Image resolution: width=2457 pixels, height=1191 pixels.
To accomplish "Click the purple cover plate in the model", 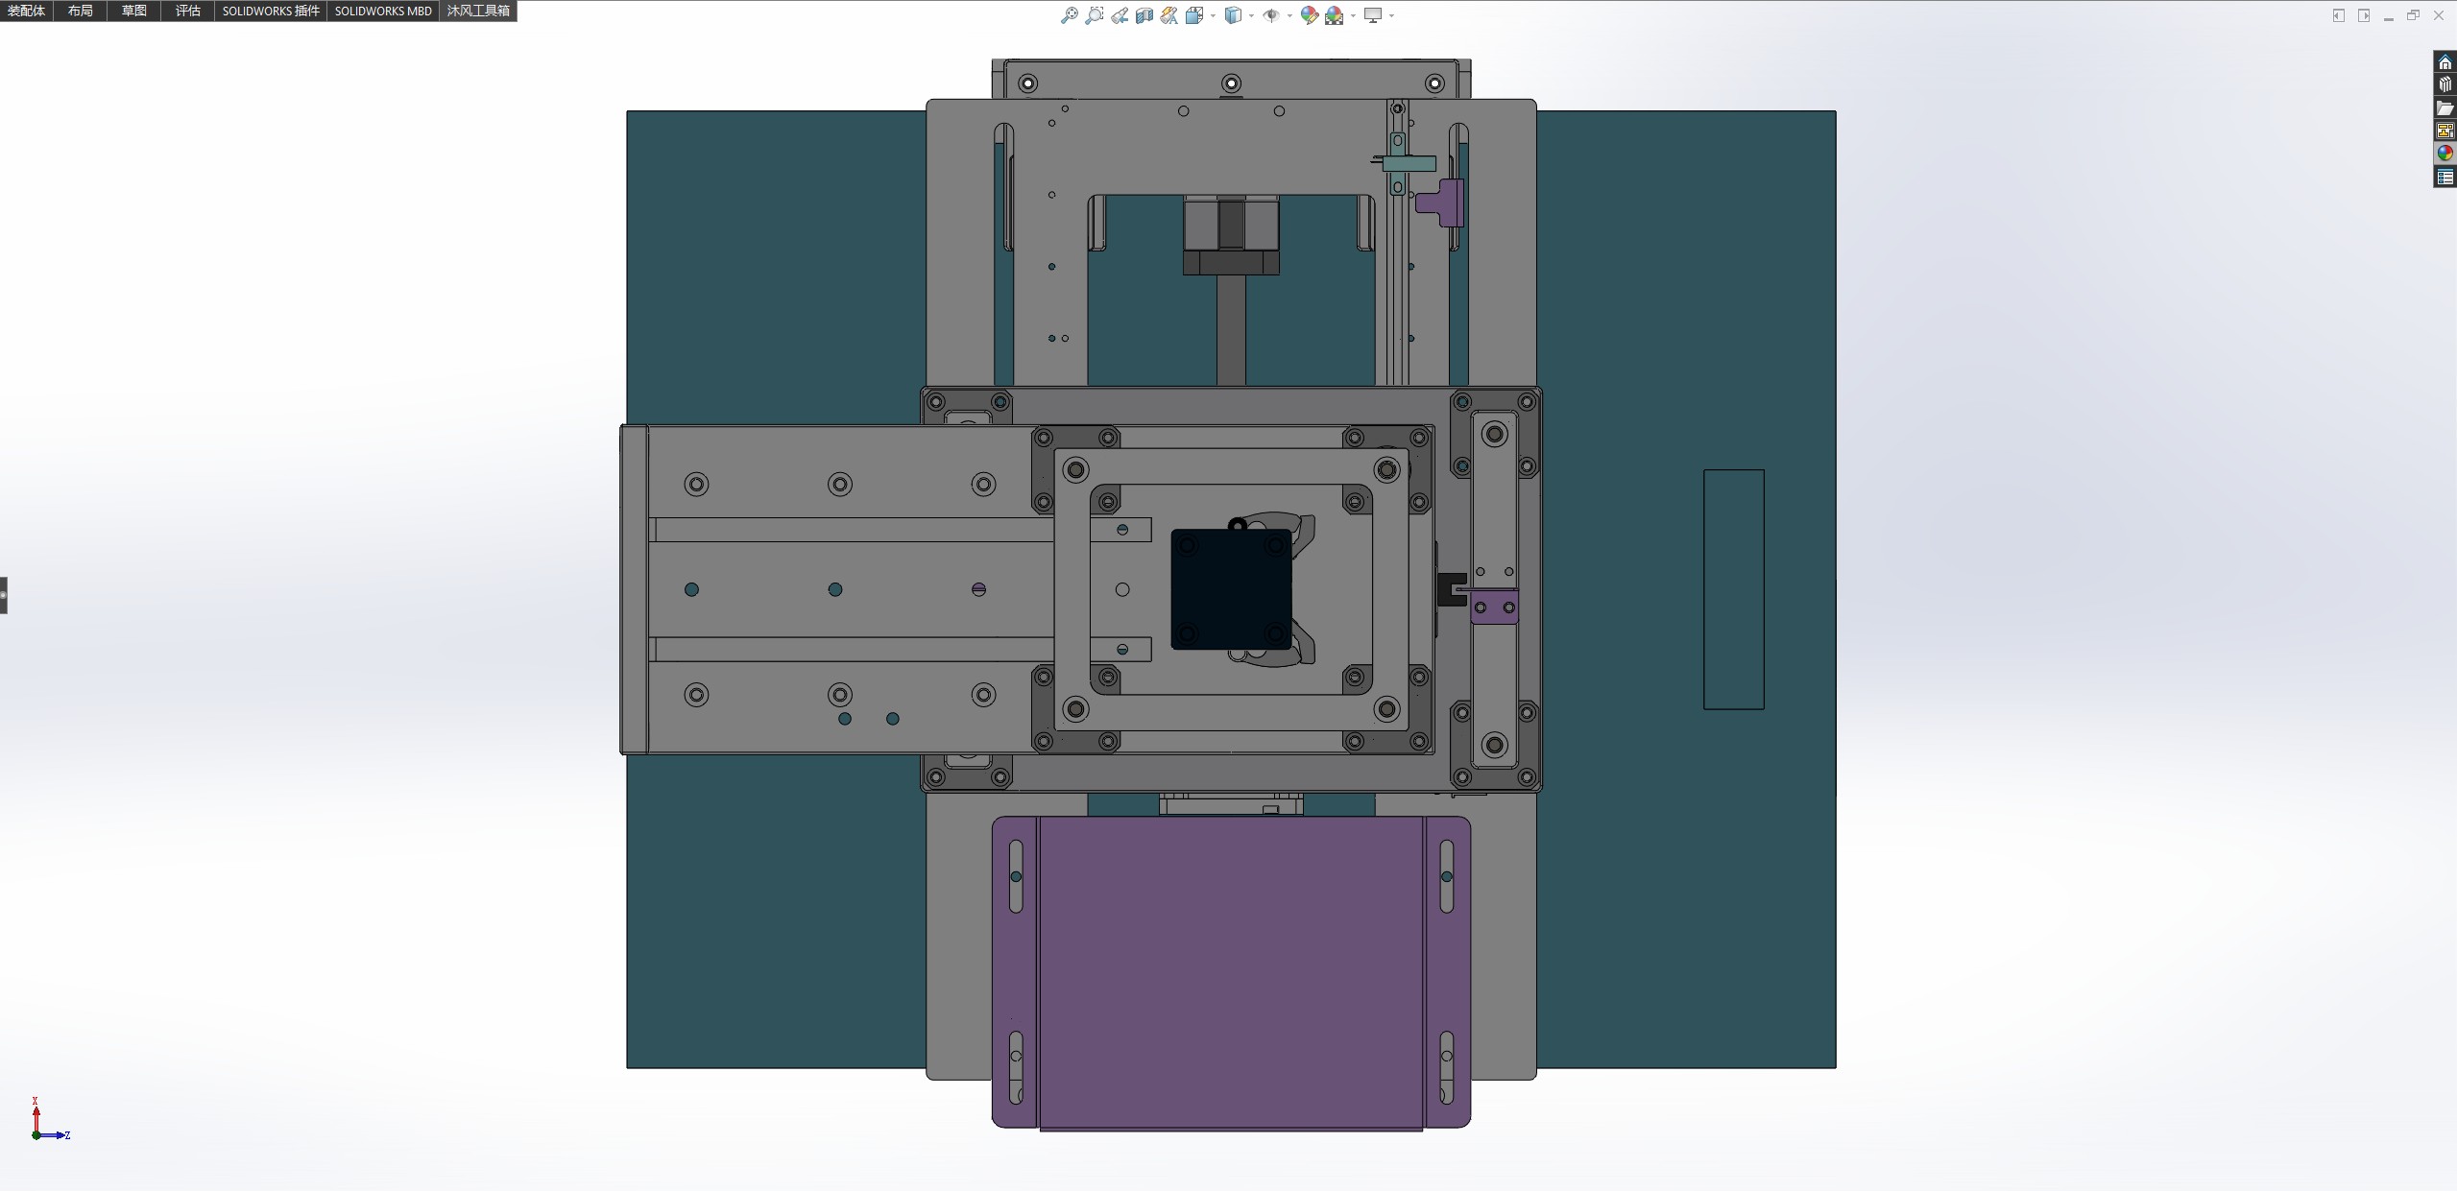I will (1230, 969).
